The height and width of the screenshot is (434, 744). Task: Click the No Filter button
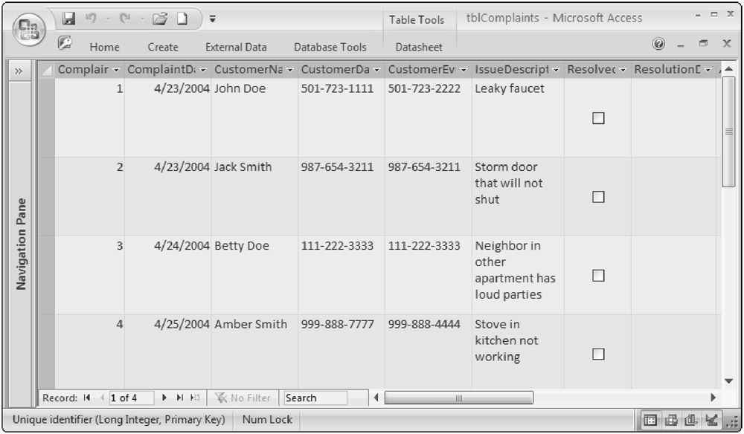click(242, 398)
